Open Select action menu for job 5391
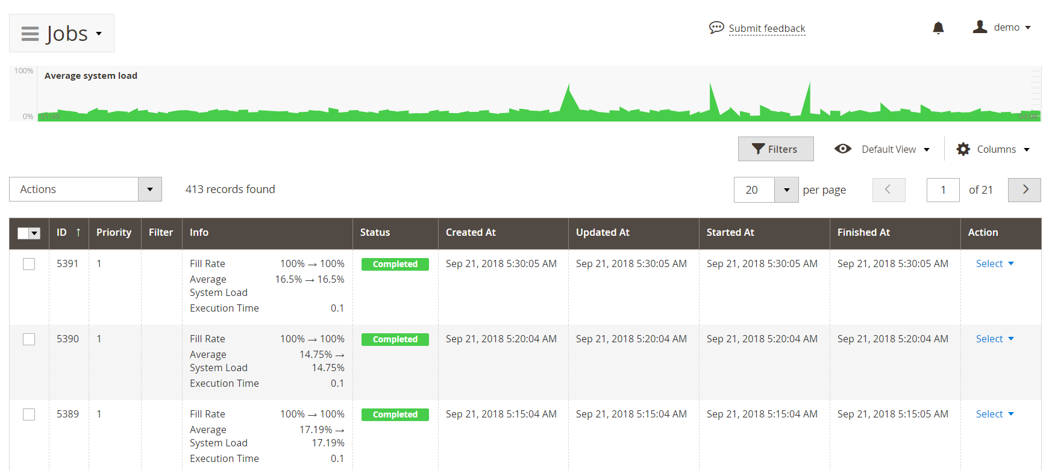The height and width of the screenshot is (471, 1052). pyautogui.click(x=994, y=263)
